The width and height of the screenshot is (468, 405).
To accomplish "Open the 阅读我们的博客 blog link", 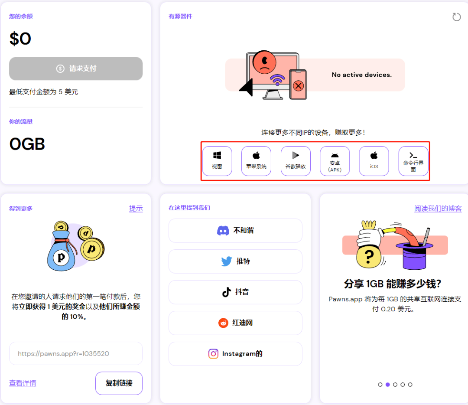I will pyautogui.click(x=438, y=209).
